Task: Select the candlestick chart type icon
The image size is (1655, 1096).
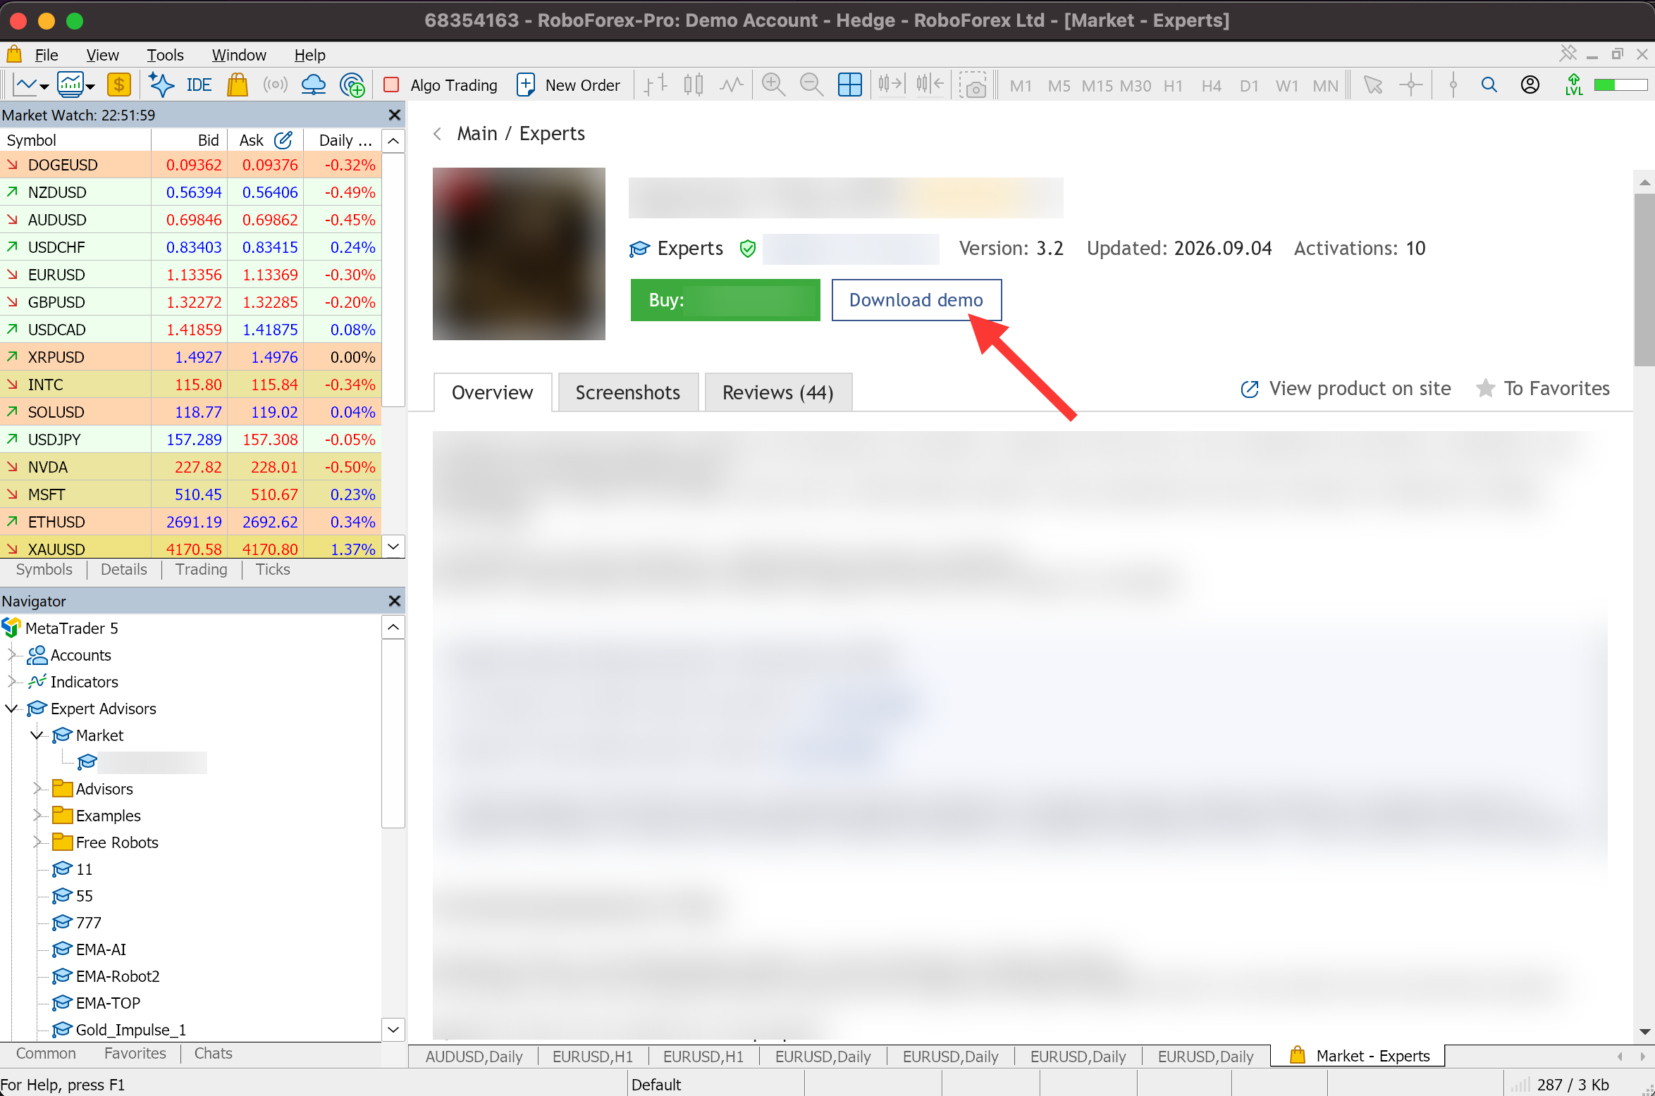Action: pos(694,85)
